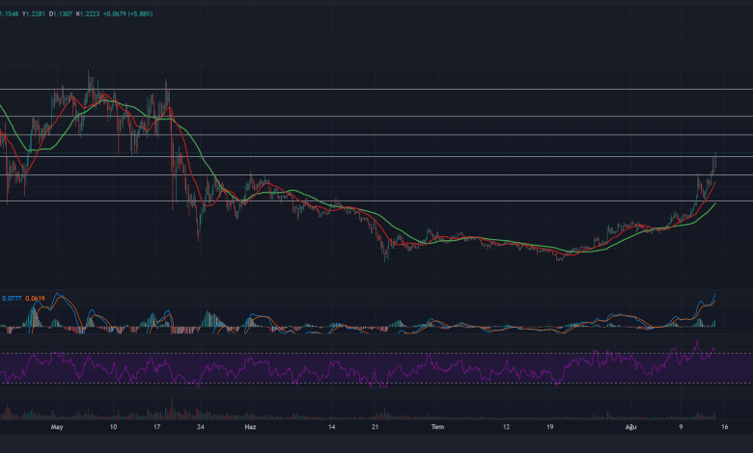The image size is (753, 453).
Task: Click the 'May' label on time axis
Action: [x=55, y=426]
